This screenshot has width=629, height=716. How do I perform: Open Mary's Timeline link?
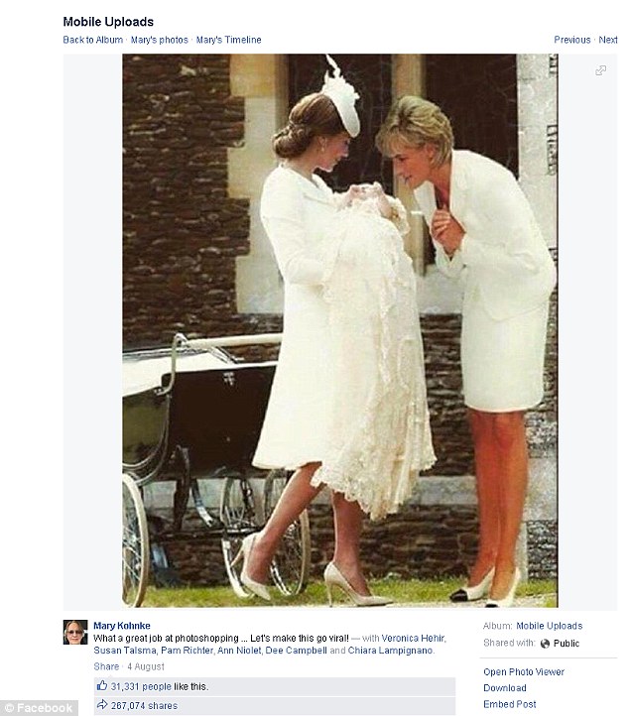click(228, 40)
